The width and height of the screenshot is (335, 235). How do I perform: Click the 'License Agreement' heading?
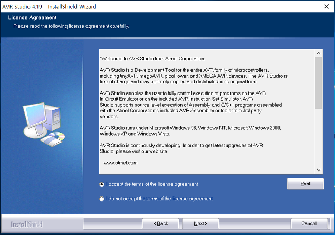pyautogui.click(x=33, y=17)
